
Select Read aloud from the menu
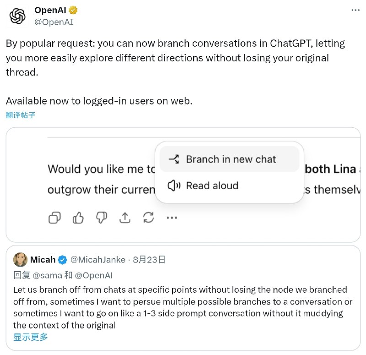pos(212,186)
